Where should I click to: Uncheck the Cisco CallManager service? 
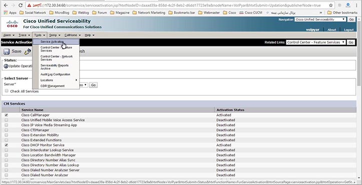[x=7, y=115]
